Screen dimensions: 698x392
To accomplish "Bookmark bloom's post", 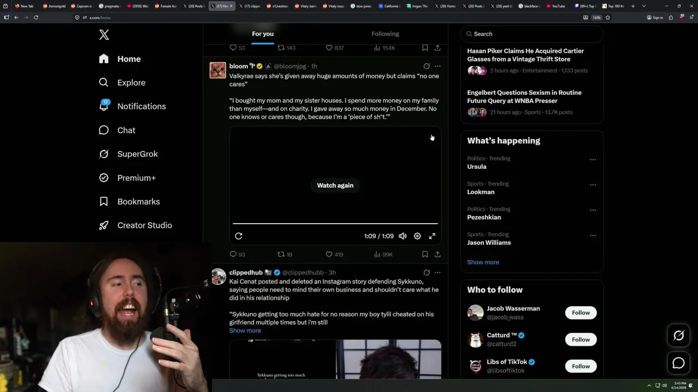I will pyautogui.click(x=425, y=254).
